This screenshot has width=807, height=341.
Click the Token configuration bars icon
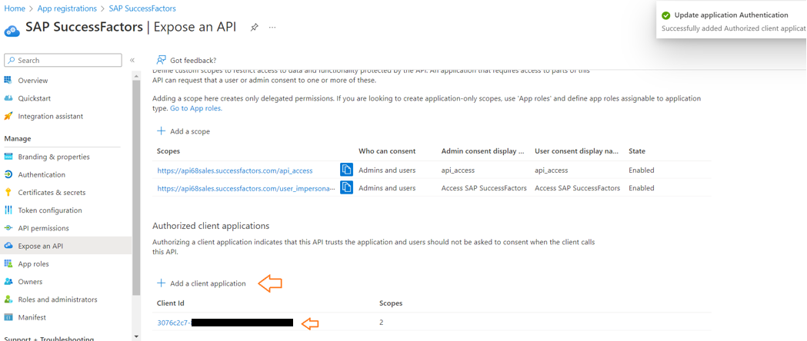point(8,210)
